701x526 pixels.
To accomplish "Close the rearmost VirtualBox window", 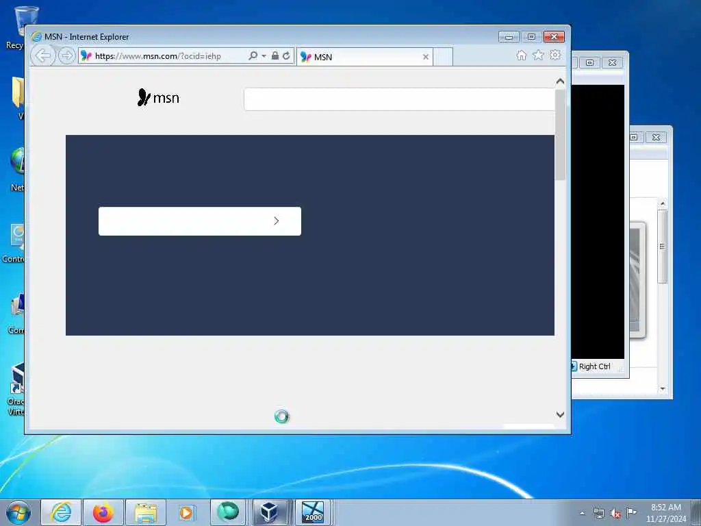I will click(656, 137).
